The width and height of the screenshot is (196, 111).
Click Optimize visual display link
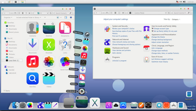coord(159,62)
